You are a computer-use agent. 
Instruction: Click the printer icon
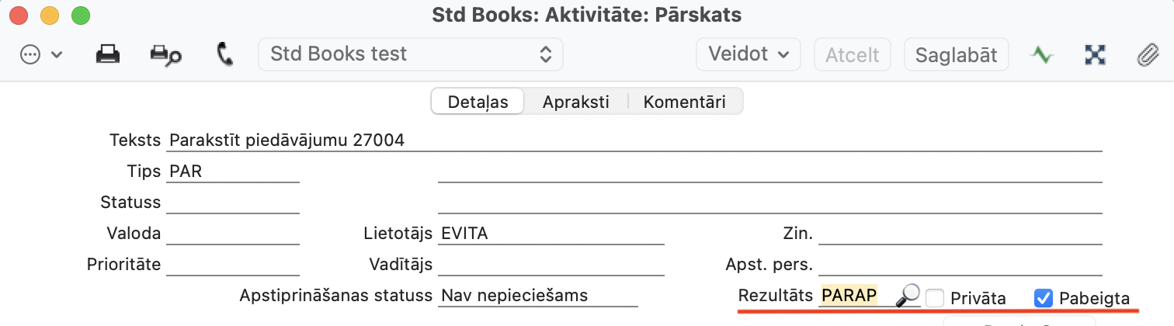pyautogui.click(x=107, y=54)
